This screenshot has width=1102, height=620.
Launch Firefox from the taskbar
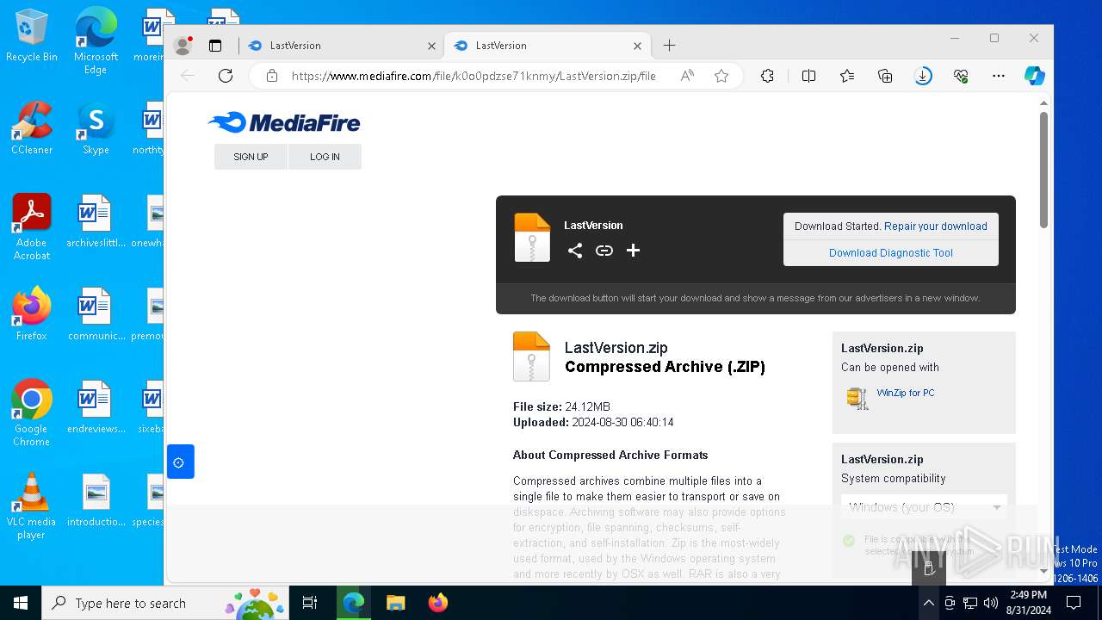coord(437,603)
